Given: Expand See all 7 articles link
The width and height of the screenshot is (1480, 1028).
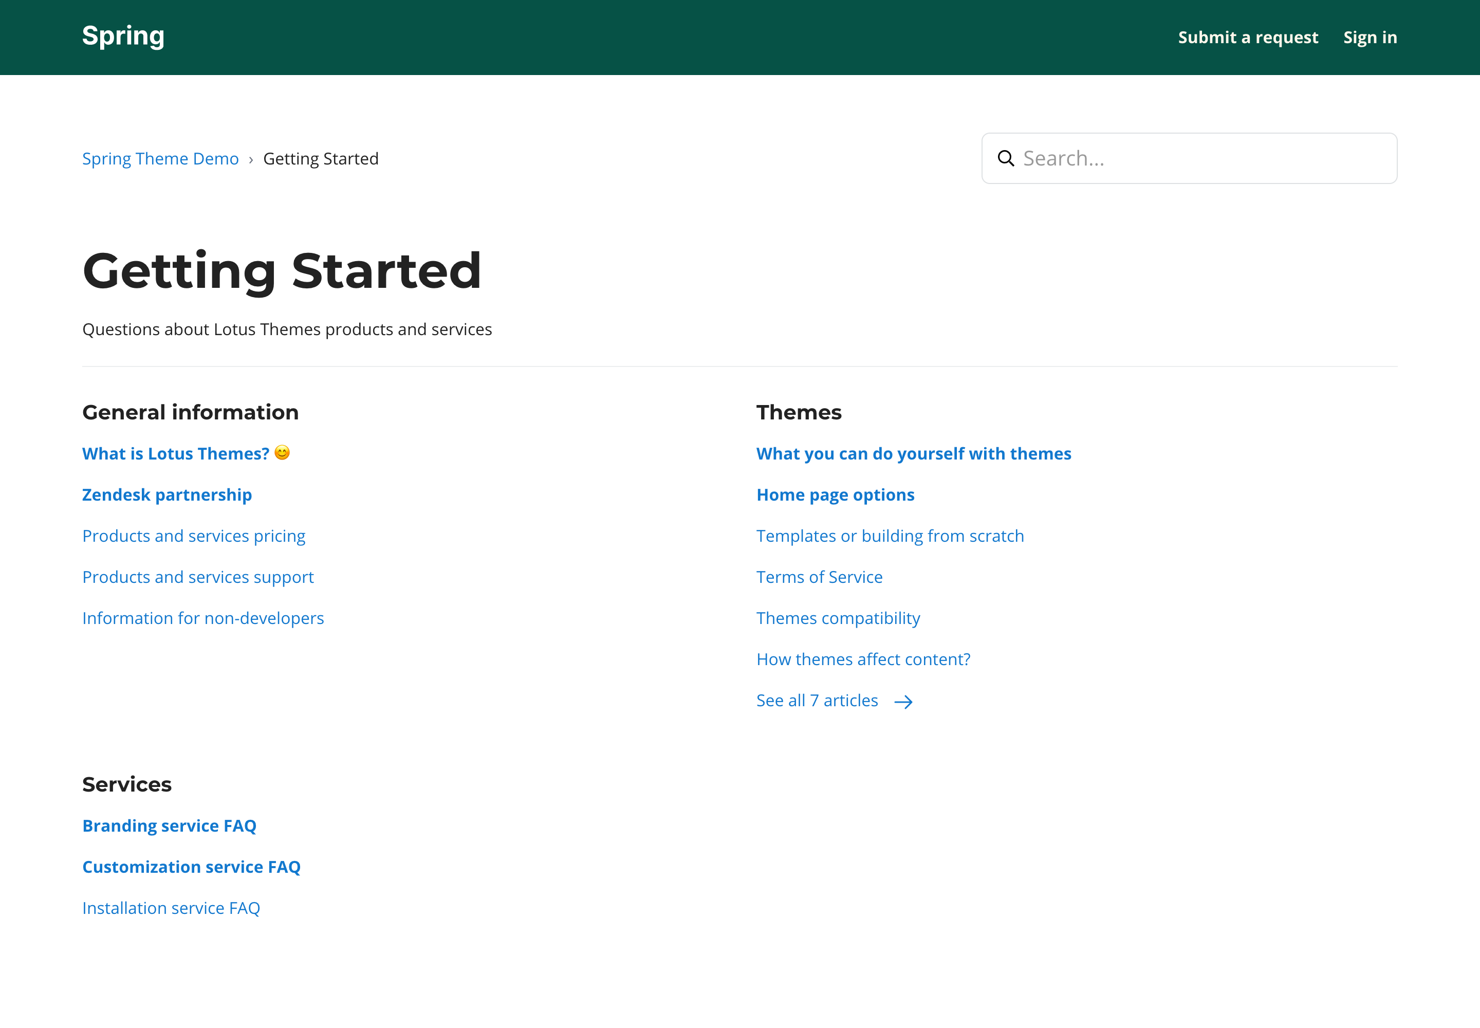Looking at the screenshot, I should point(817,701).
